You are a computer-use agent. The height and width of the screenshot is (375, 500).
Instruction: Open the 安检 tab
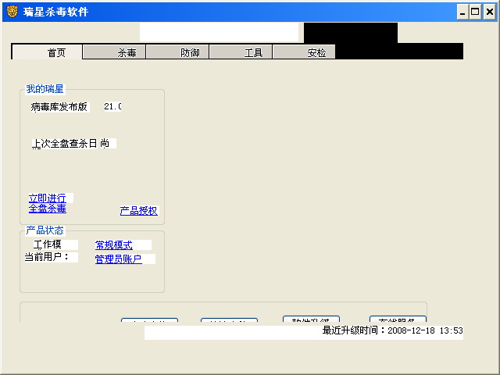[x=304, y=52]
